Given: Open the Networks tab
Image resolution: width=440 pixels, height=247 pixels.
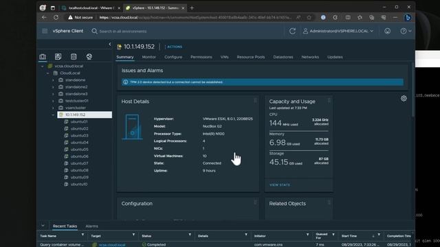Looking at the screenshot, I should click(x=310, y=57).
